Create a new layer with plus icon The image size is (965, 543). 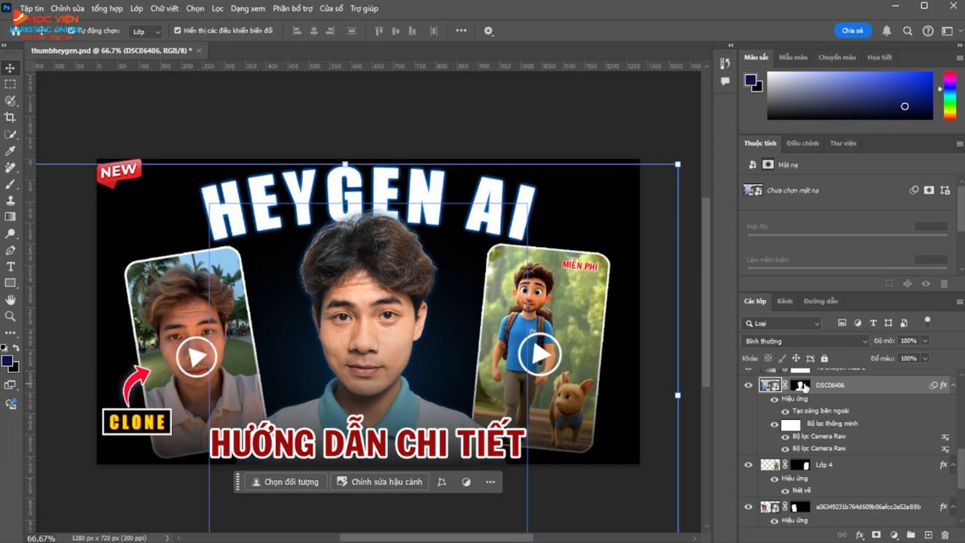pos(928,534)
